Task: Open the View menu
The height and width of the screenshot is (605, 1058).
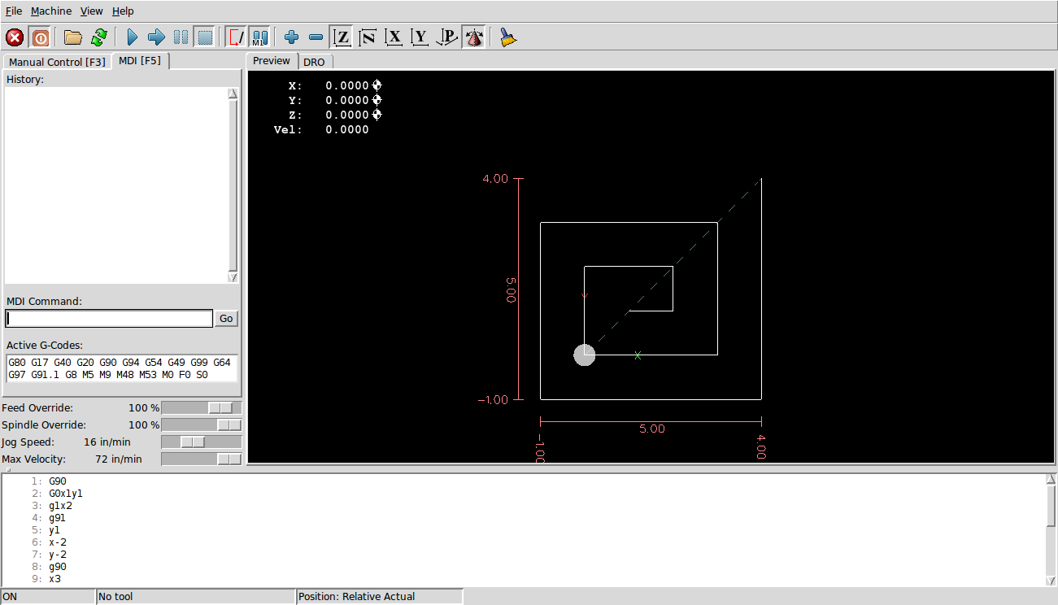Action: pos(92,11)
